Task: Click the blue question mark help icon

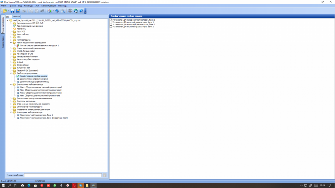Action: coord(81,11)
